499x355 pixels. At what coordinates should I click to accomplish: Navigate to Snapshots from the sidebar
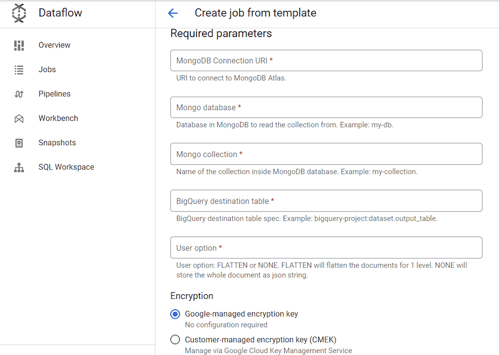57,142
